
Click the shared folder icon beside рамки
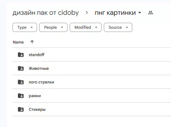[21, 96]
